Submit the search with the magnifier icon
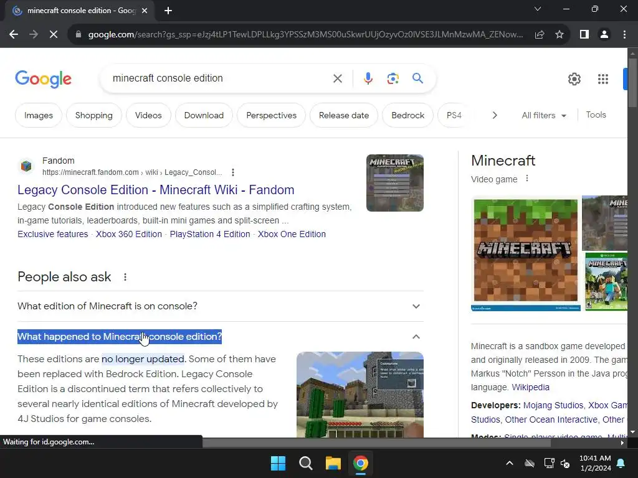 (x=417, y=78)
